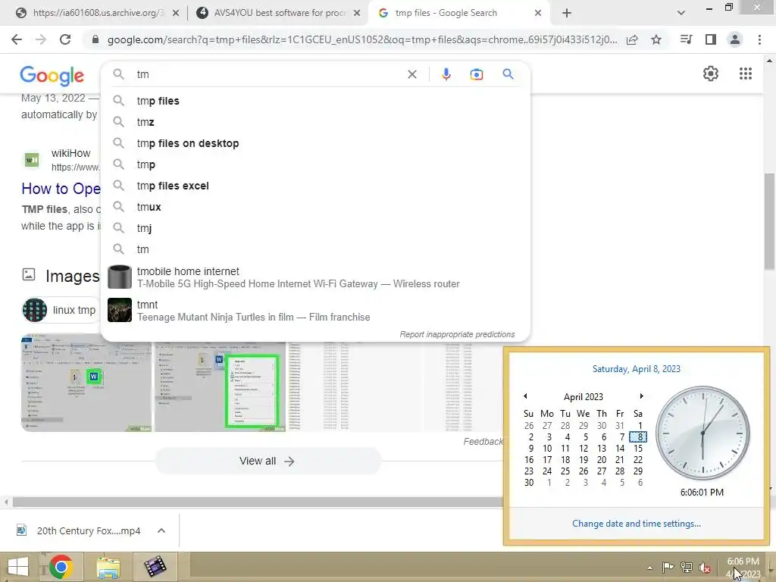
Task: Choose suggestion 'tmp files excel'
Action: [315, 186]
